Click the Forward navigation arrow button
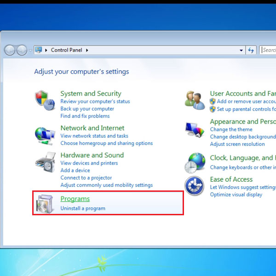 [x=22, y=50]
